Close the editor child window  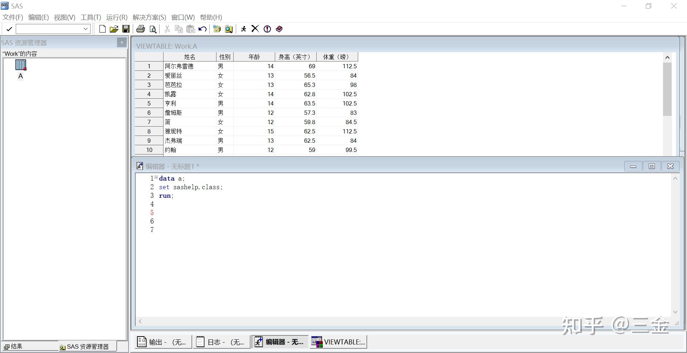click(x=670, y=166)
